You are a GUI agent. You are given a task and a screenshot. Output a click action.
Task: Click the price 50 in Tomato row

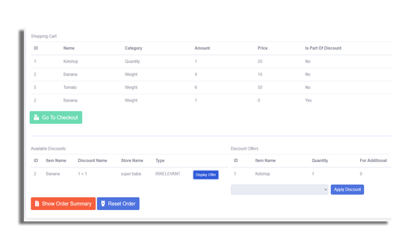[x=260, y=88]
